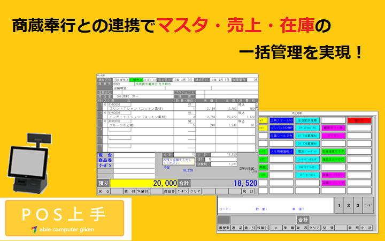Click the 請求日付 date field
The image size is (385, 241).
point(220,80)
